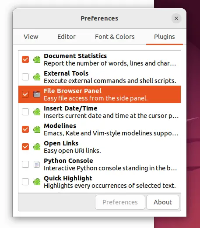Close the Preferences dialog
The height and width of the screenshot is (228, 200).
tap(176, 18)
